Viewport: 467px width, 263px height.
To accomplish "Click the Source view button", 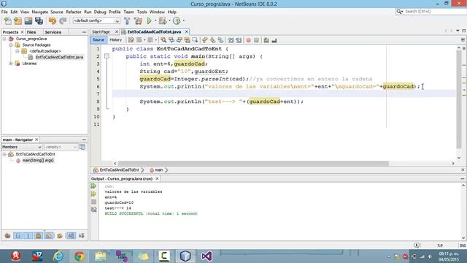I will [99, 40].
